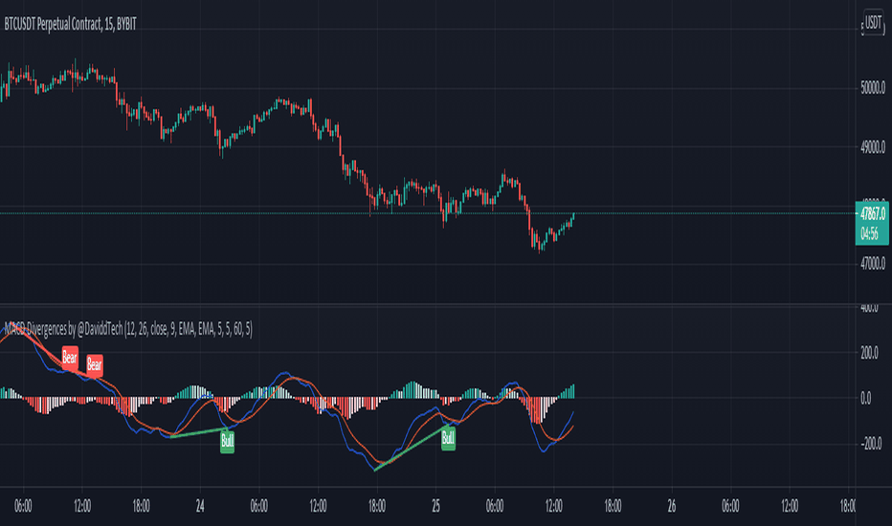Click the 49000.0 price axis label
Screen dimensions: 892x526
pos(873,147)
